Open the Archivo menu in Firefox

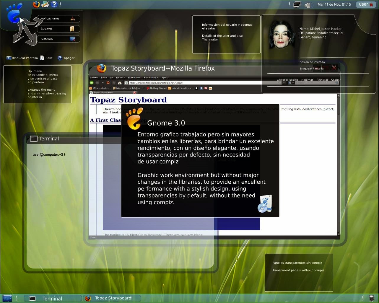coord(94,78)
